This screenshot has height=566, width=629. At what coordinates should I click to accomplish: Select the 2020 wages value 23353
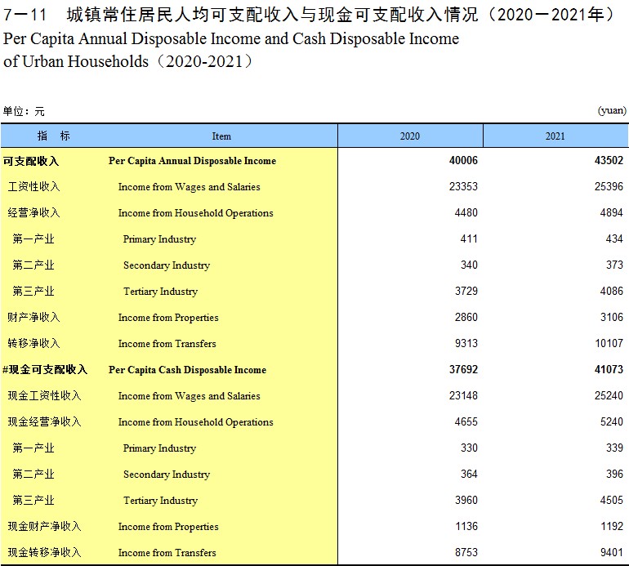(463, 186)
